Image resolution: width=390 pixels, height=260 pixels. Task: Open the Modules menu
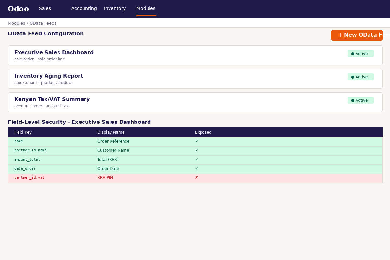[146, 8]
